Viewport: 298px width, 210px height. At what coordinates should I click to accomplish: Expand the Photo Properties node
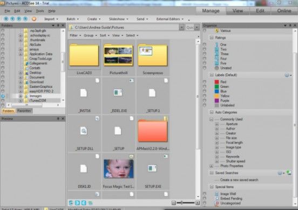coord(211,166)
